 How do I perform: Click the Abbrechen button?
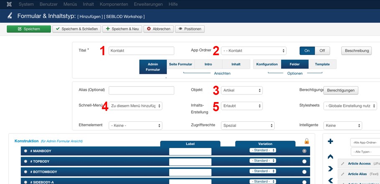click(x=158, y=29)
